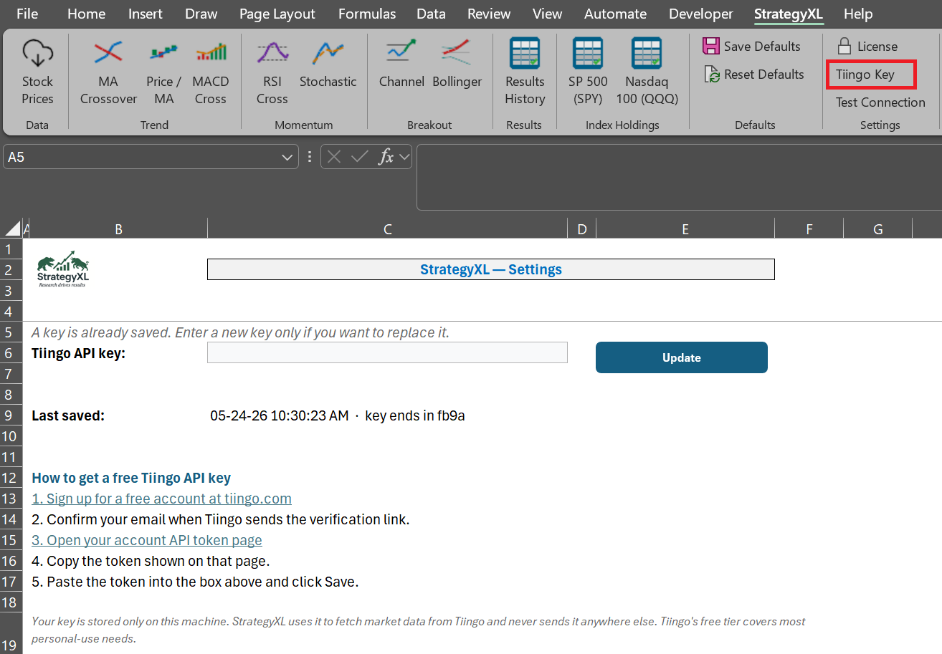Open the Review tab
The image size is (942, 654).
pyautogui.click(x=489, y=14)
